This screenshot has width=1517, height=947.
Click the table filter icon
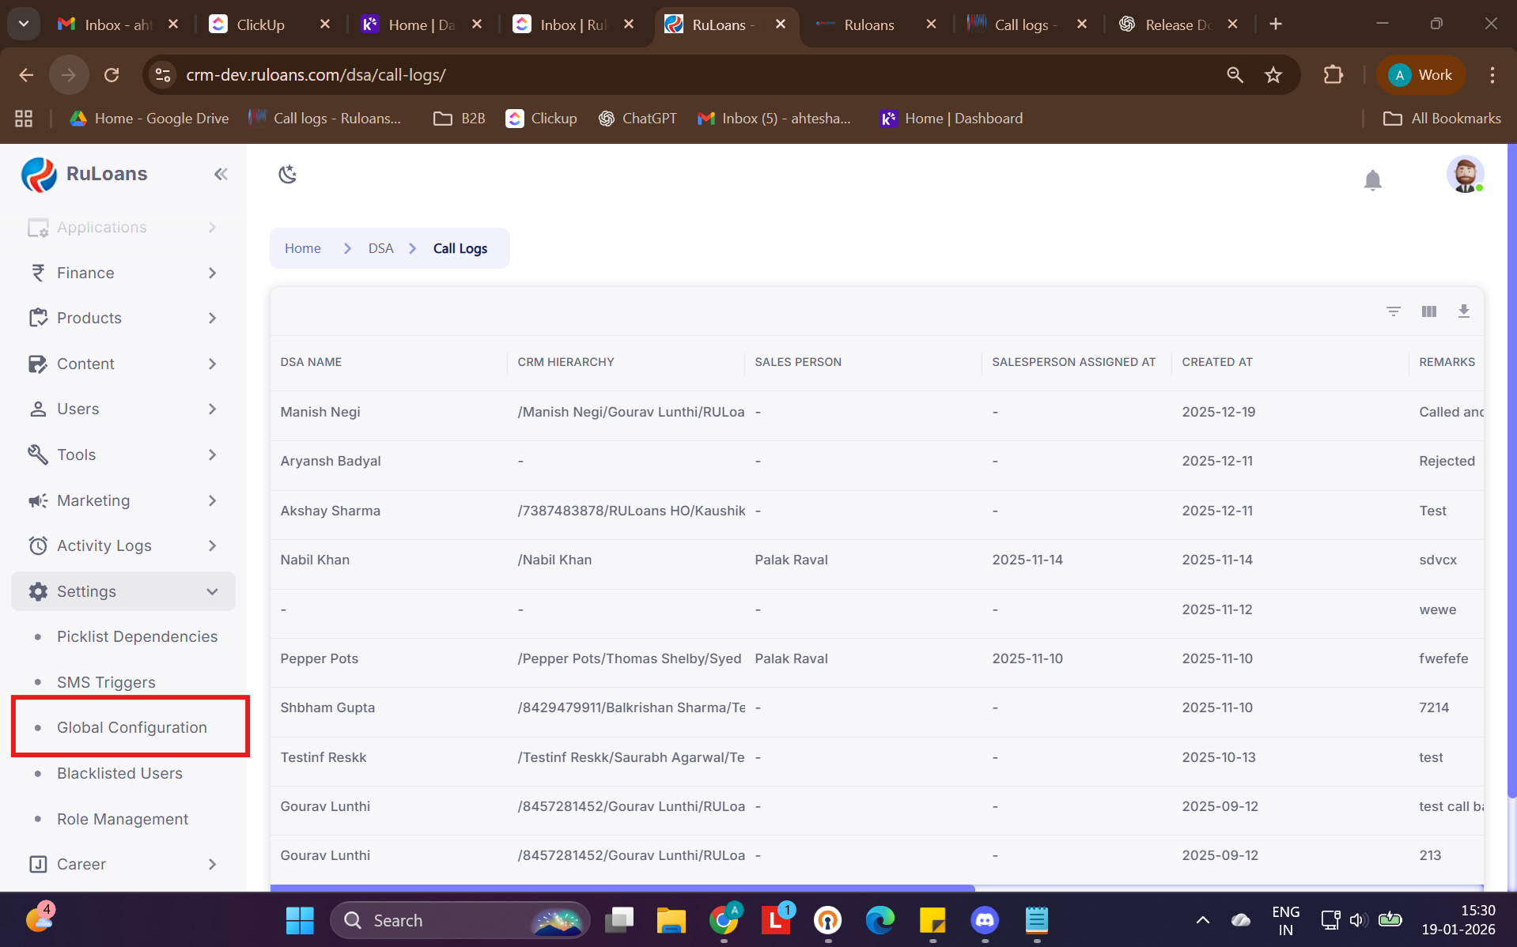[1393, 311]
